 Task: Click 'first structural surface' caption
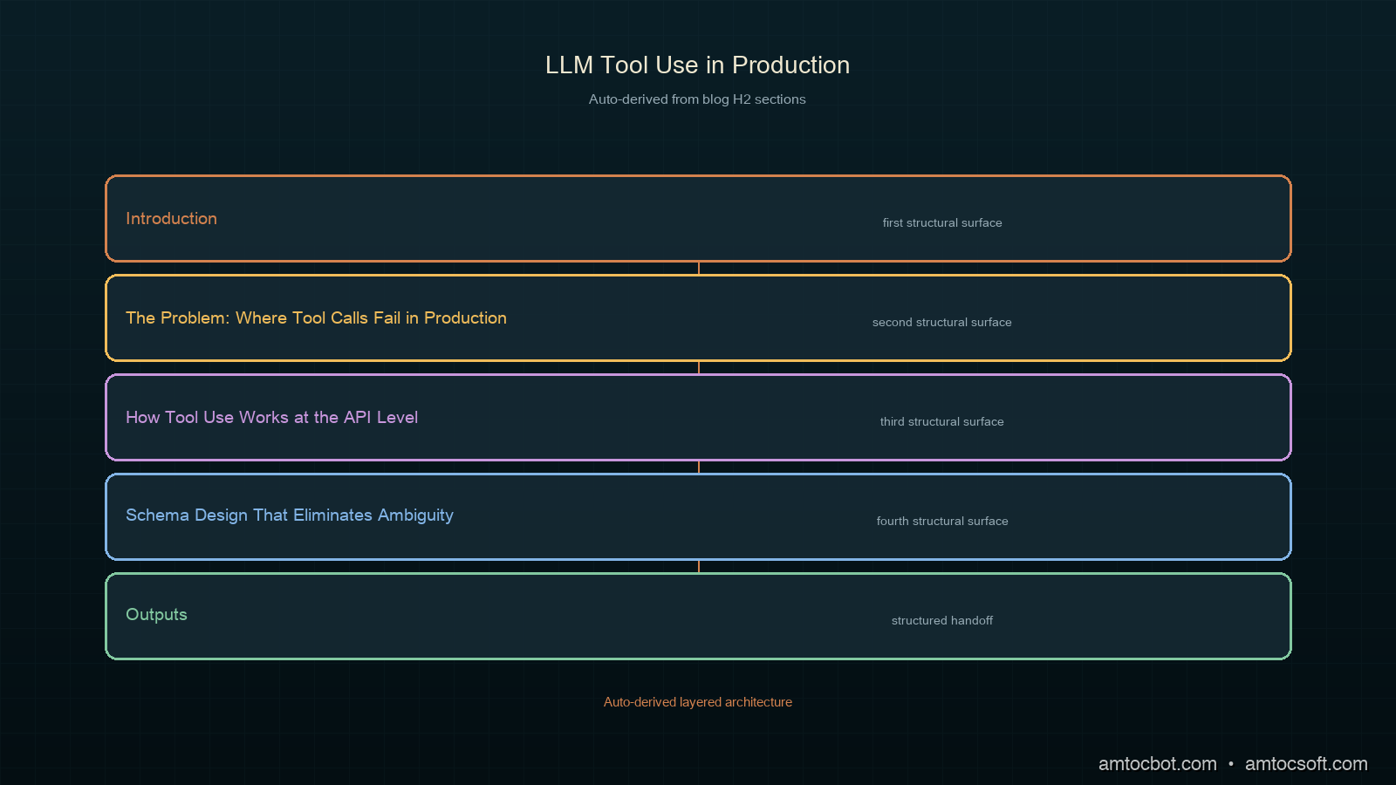click(x=942, y=223)
